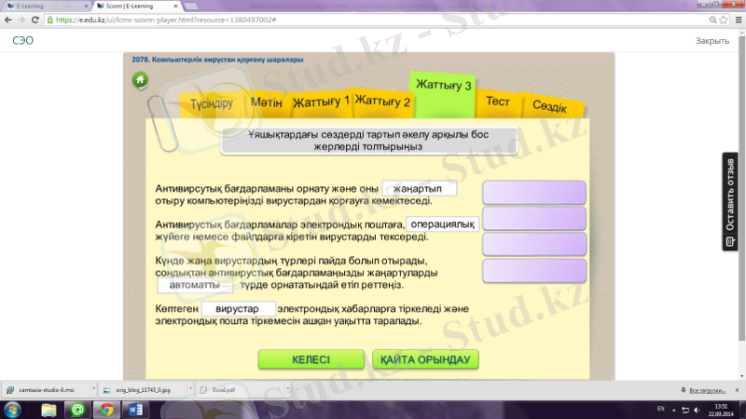Image resolution: width=746 pixels, height=419 pixels.
Task: Select the Сөздік tab
Action: 549,107
